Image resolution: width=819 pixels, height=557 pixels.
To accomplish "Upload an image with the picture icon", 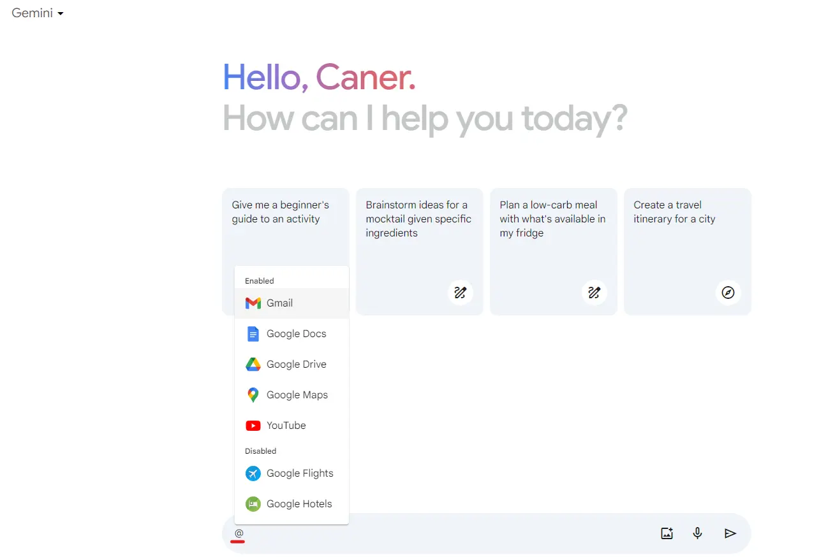I will [x=667, y=533].
